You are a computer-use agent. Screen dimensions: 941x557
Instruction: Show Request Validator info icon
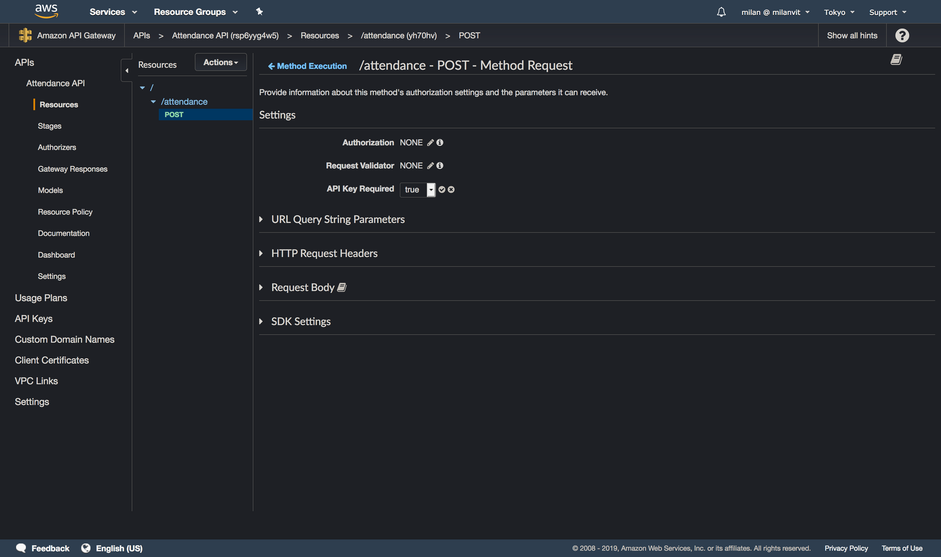click(x=440, y=166)
